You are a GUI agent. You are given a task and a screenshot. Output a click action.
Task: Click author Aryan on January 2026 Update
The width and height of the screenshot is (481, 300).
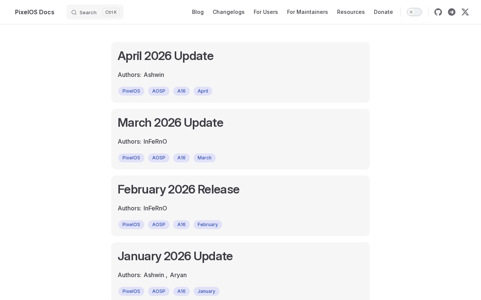[178, 275]
